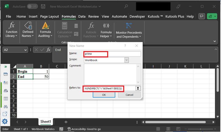Click the Select All corner triangle
Screen dimensions: 221x132
click(x=14, y=66)
